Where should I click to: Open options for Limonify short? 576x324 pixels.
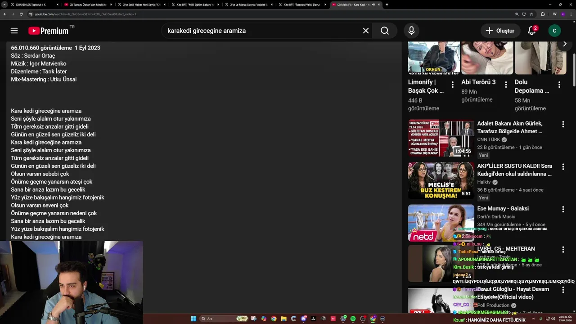(452, 85)
